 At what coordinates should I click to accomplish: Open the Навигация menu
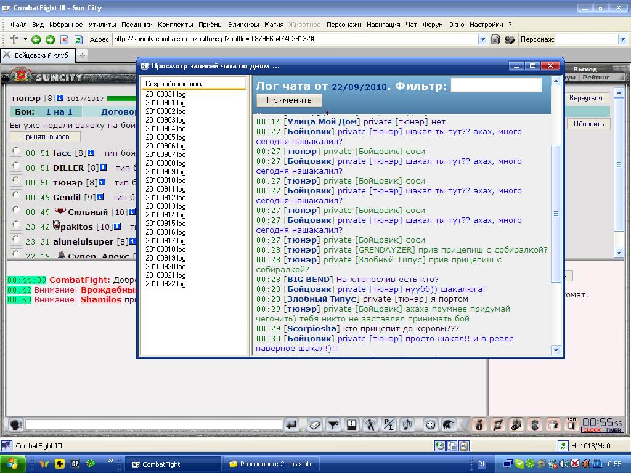pyautogui.click(x=383, y=25)
